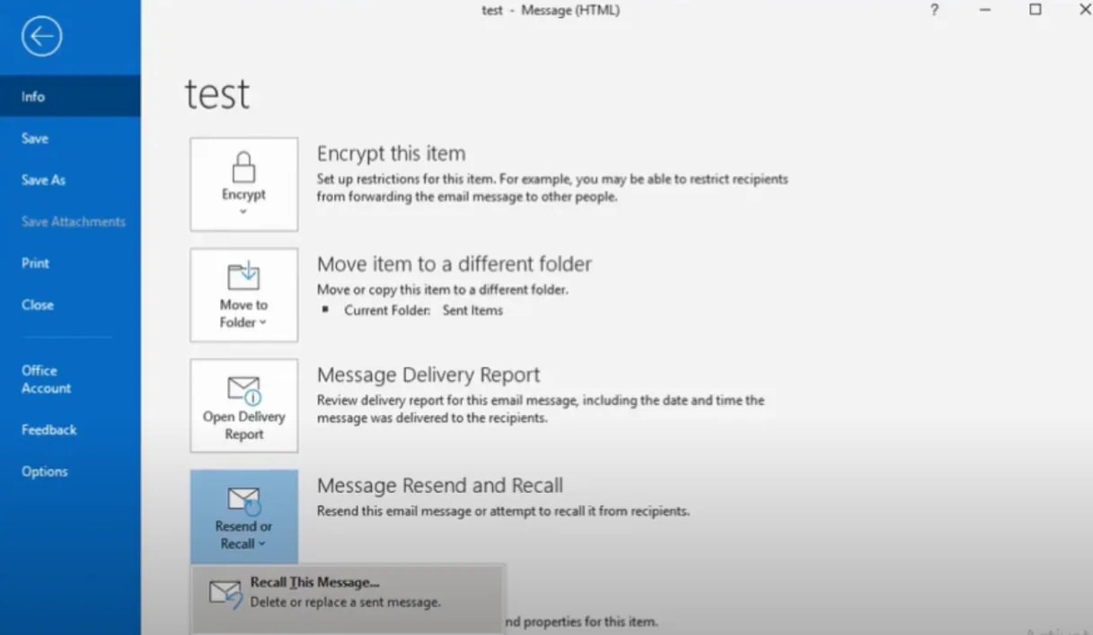Click the Resend or Recall envelope icon
1093x635 pixels.
click(243, 501)
